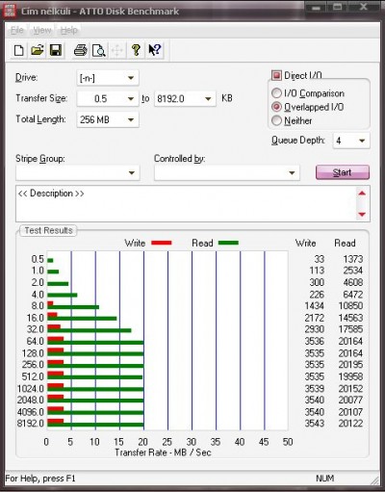Click the Start benchmark button
The height and width of the screenshot is (492, 385).
[x=343, y=172]
